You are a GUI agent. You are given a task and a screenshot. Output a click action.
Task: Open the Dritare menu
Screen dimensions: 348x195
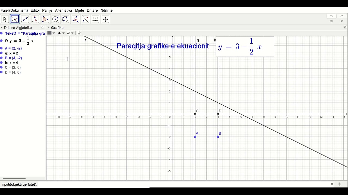point(92,10)
